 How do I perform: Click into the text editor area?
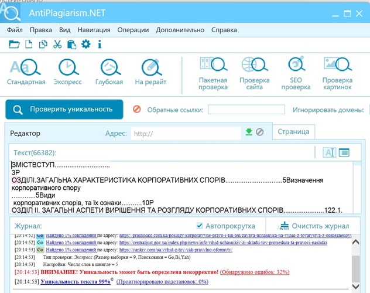[181, 188]
